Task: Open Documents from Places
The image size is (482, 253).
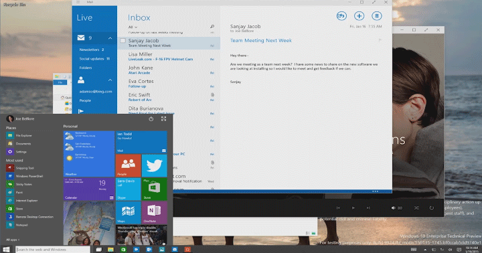Action: click(x=19, y=143)
